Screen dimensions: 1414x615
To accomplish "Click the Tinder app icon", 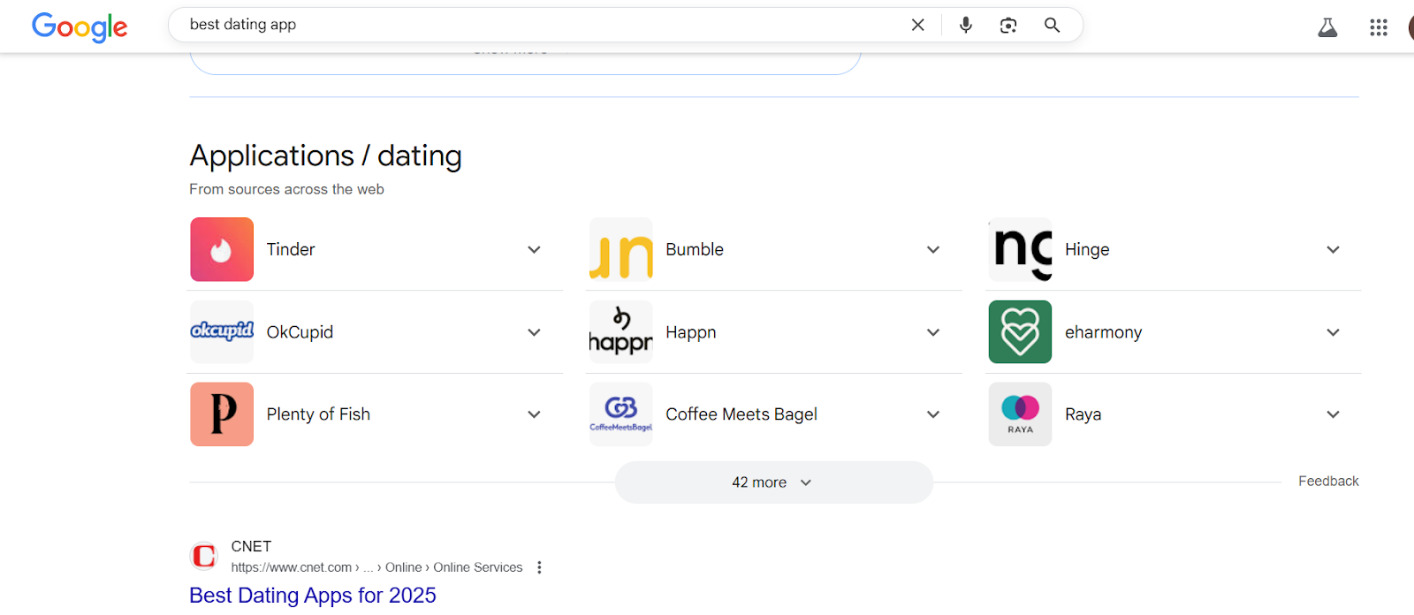I will tap(222, 249).
